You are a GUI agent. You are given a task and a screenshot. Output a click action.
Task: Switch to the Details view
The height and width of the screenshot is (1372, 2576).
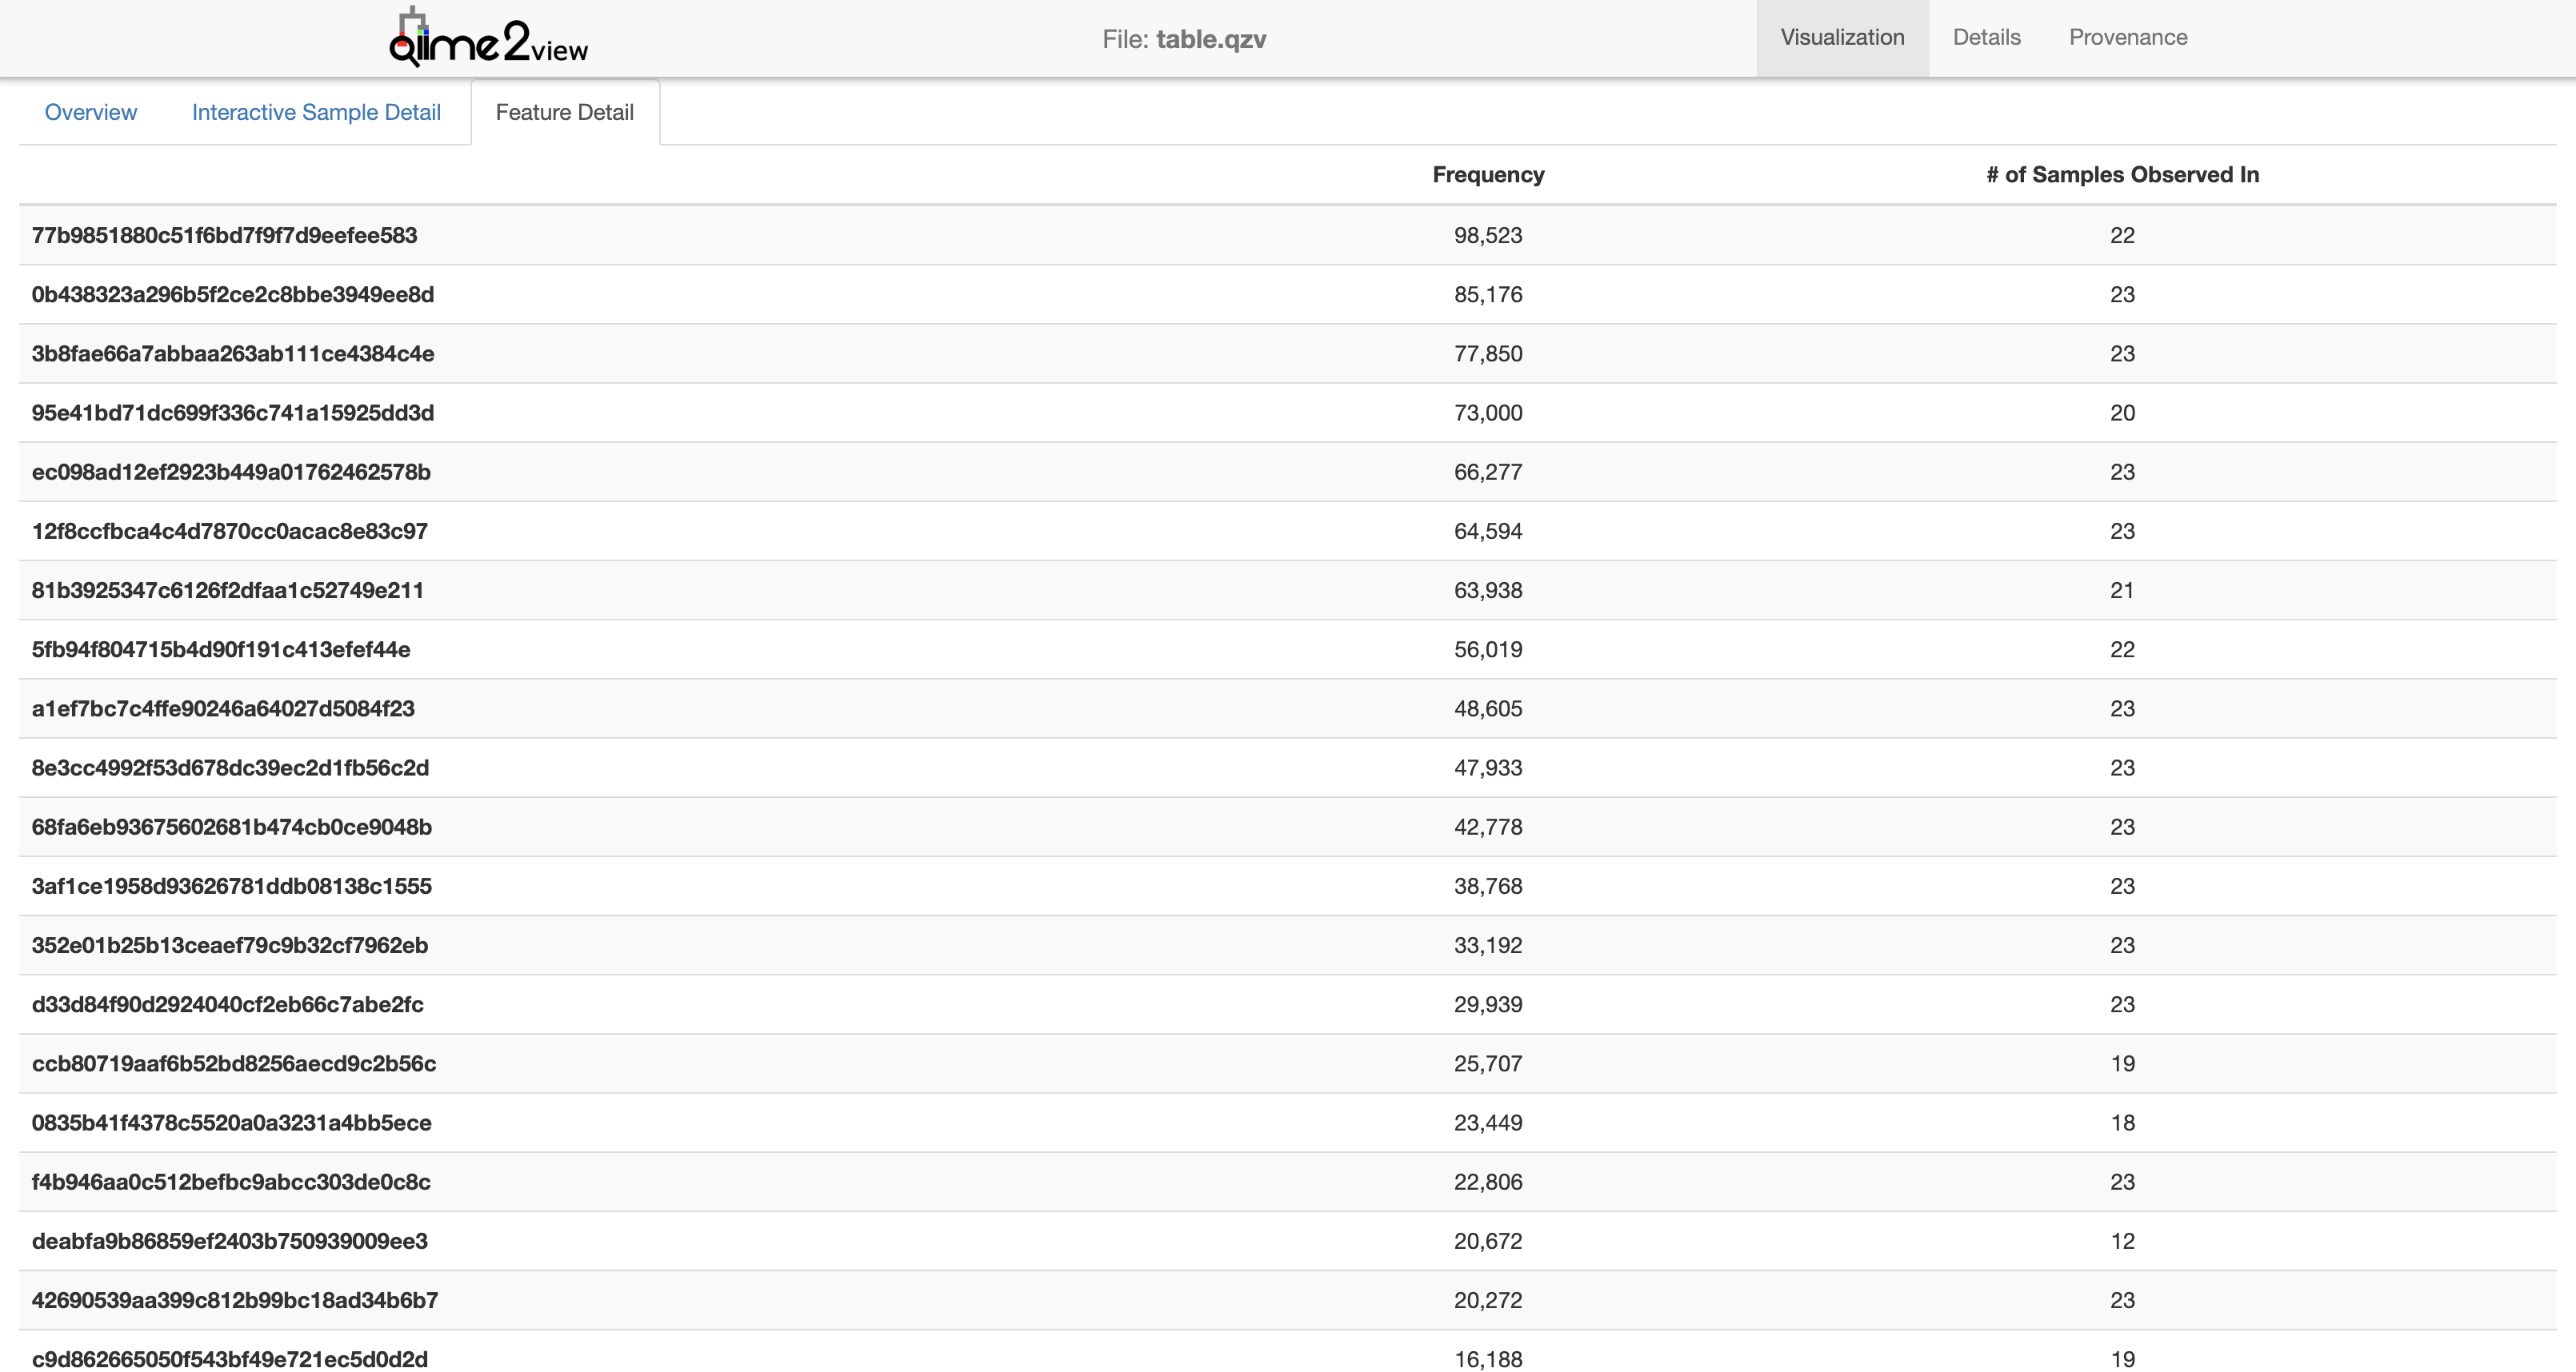[x=1986, y=38]
